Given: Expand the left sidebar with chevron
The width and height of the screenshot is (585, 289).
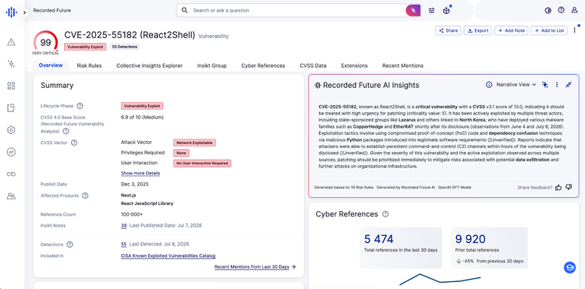Looking at the screenshot, I should pos(24,12).
